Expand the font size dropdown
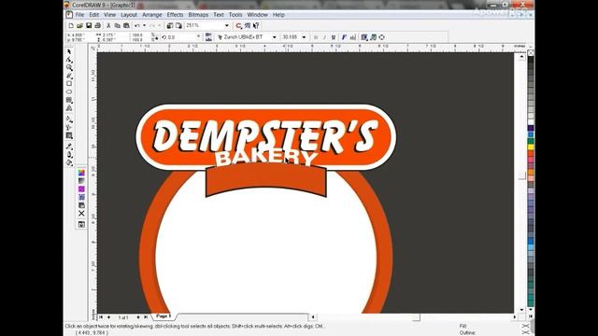The height and width of the screenshot is (336, 598). click(304, 37)
